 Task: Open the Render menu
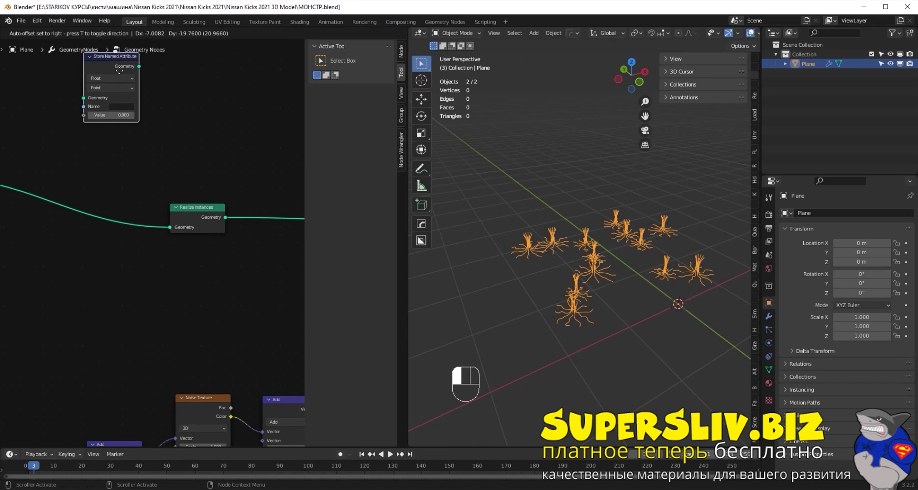(x=57, y=21)
